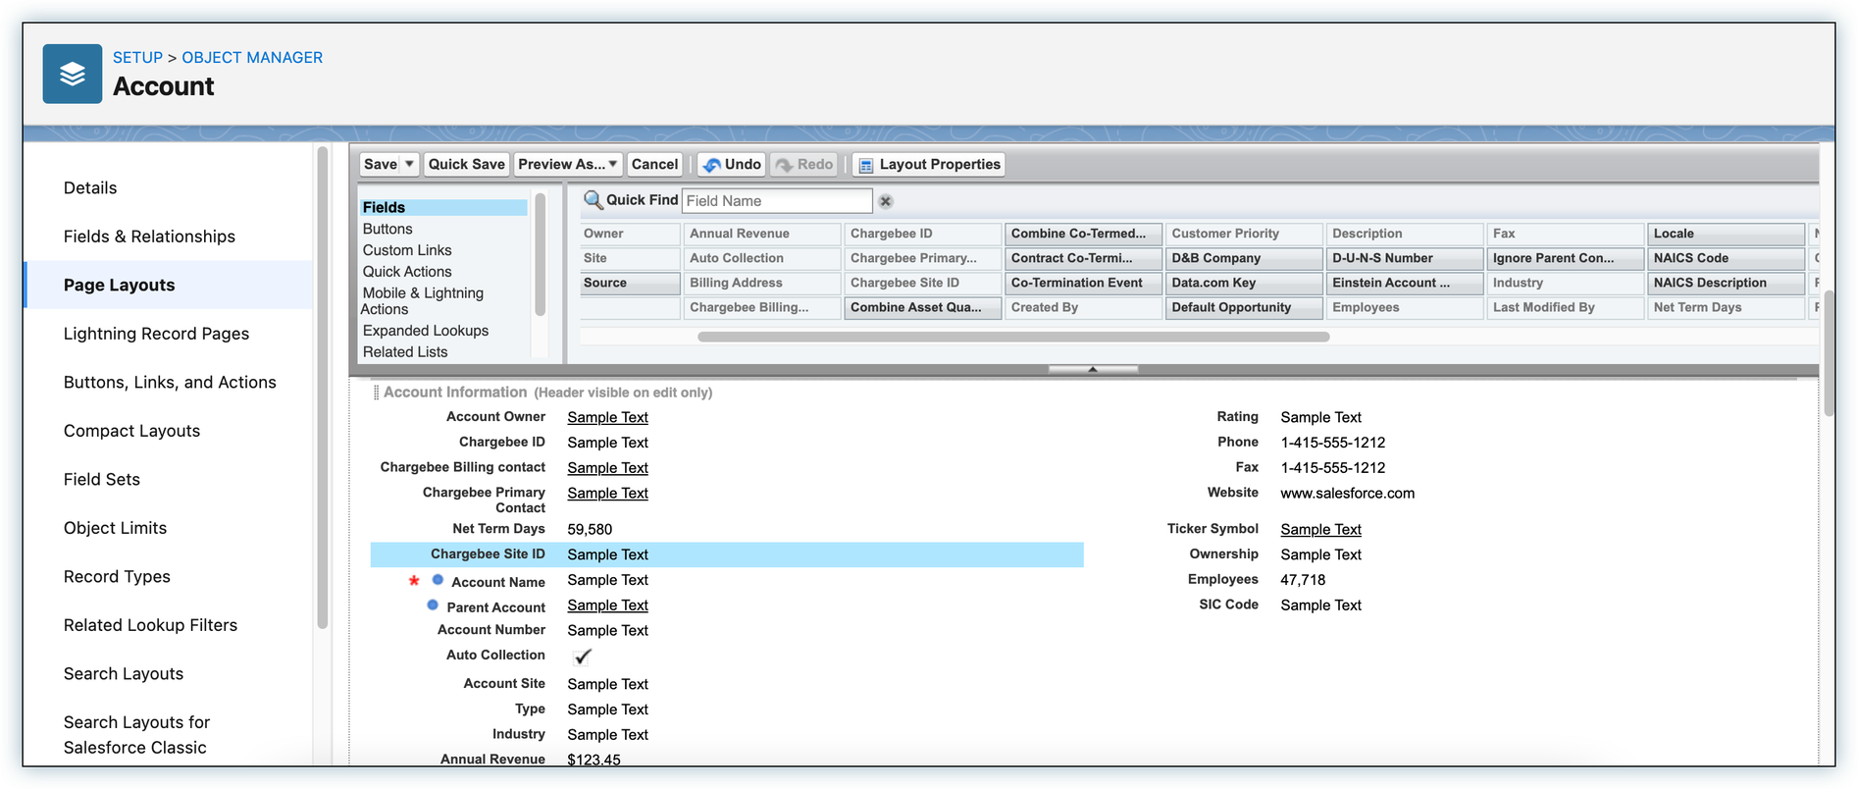Follow the SETUP breadcrumb link
This screenshot has width=1858, height=789.
137,58
